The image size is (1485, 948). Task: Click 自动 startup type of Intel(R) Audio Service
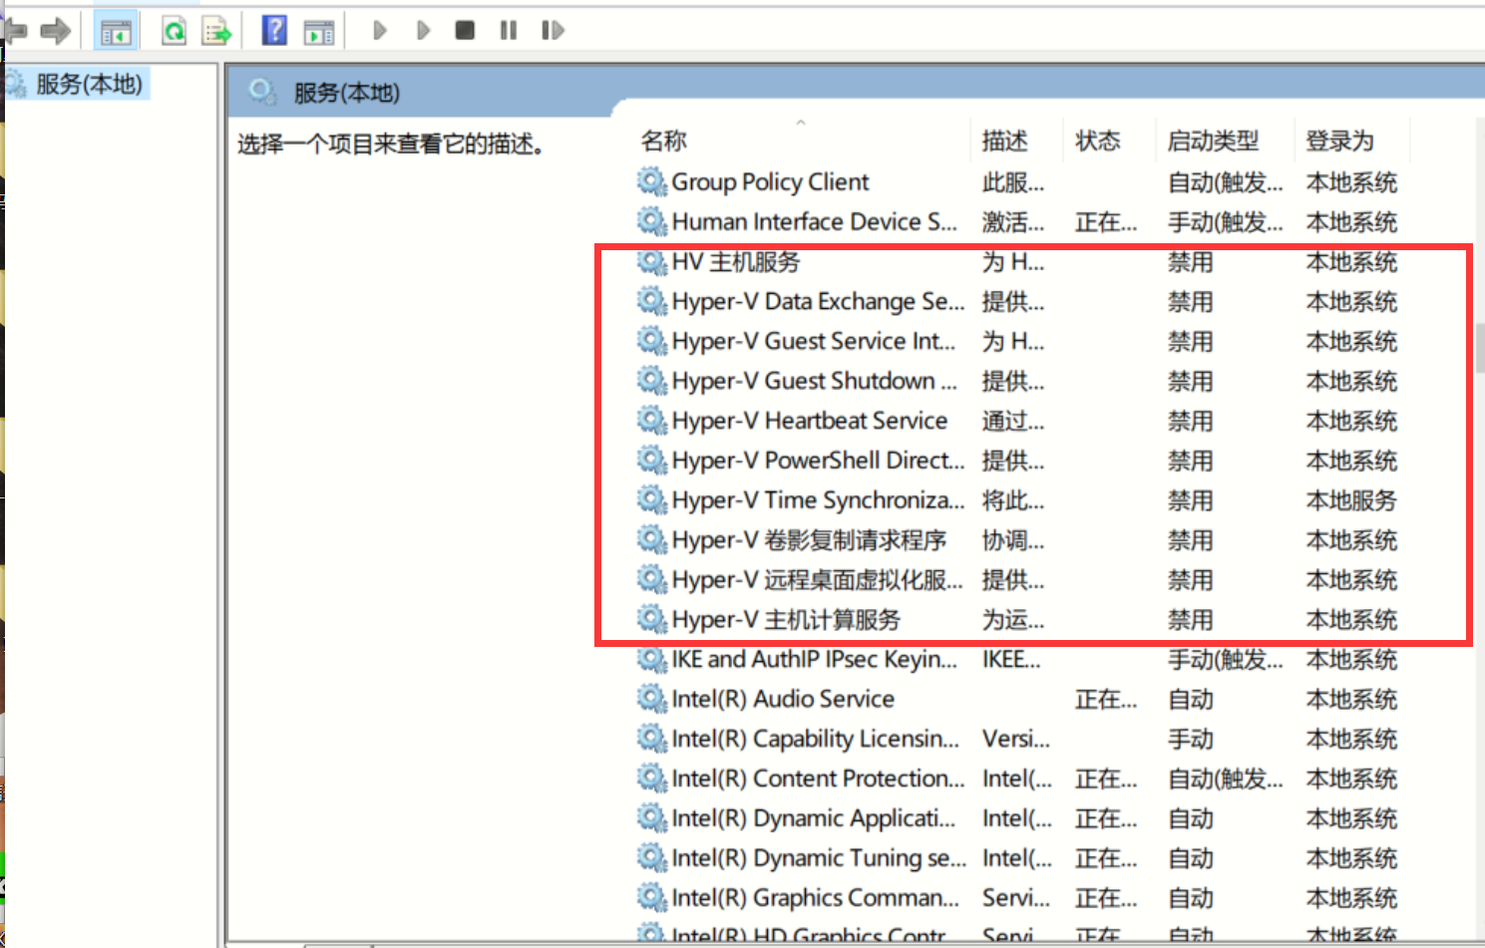click(1191, 700)
